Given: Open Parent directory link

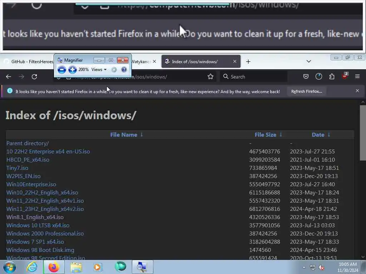Looking at the screenshot, I should tap(28, 143).
